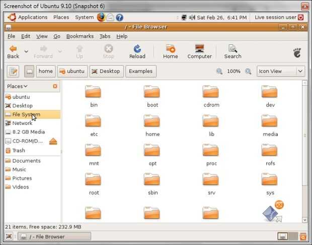Select the ubuntu path bar button
The image size is (312, 245).
click(72, 71)
